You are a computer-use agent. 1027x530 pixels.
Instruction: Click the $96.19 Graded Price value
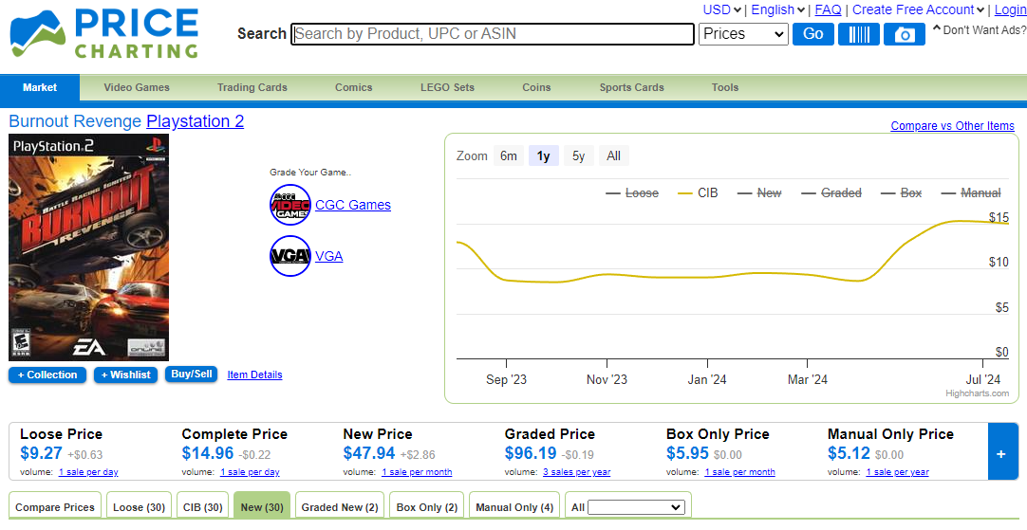coord(531,453)
